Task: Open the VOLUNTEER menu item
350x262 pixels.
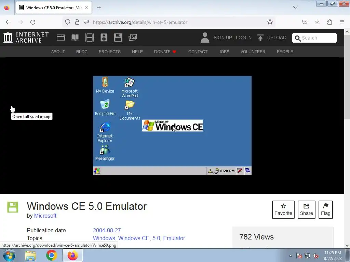Action: 253,52
